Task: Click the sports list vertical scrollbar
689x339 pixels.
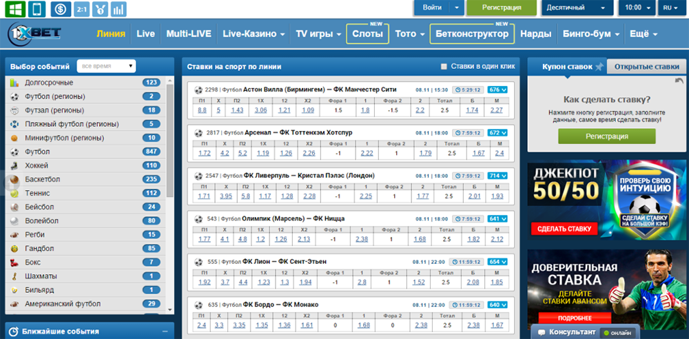Action: pyautogui.click(x=170, y=141)
